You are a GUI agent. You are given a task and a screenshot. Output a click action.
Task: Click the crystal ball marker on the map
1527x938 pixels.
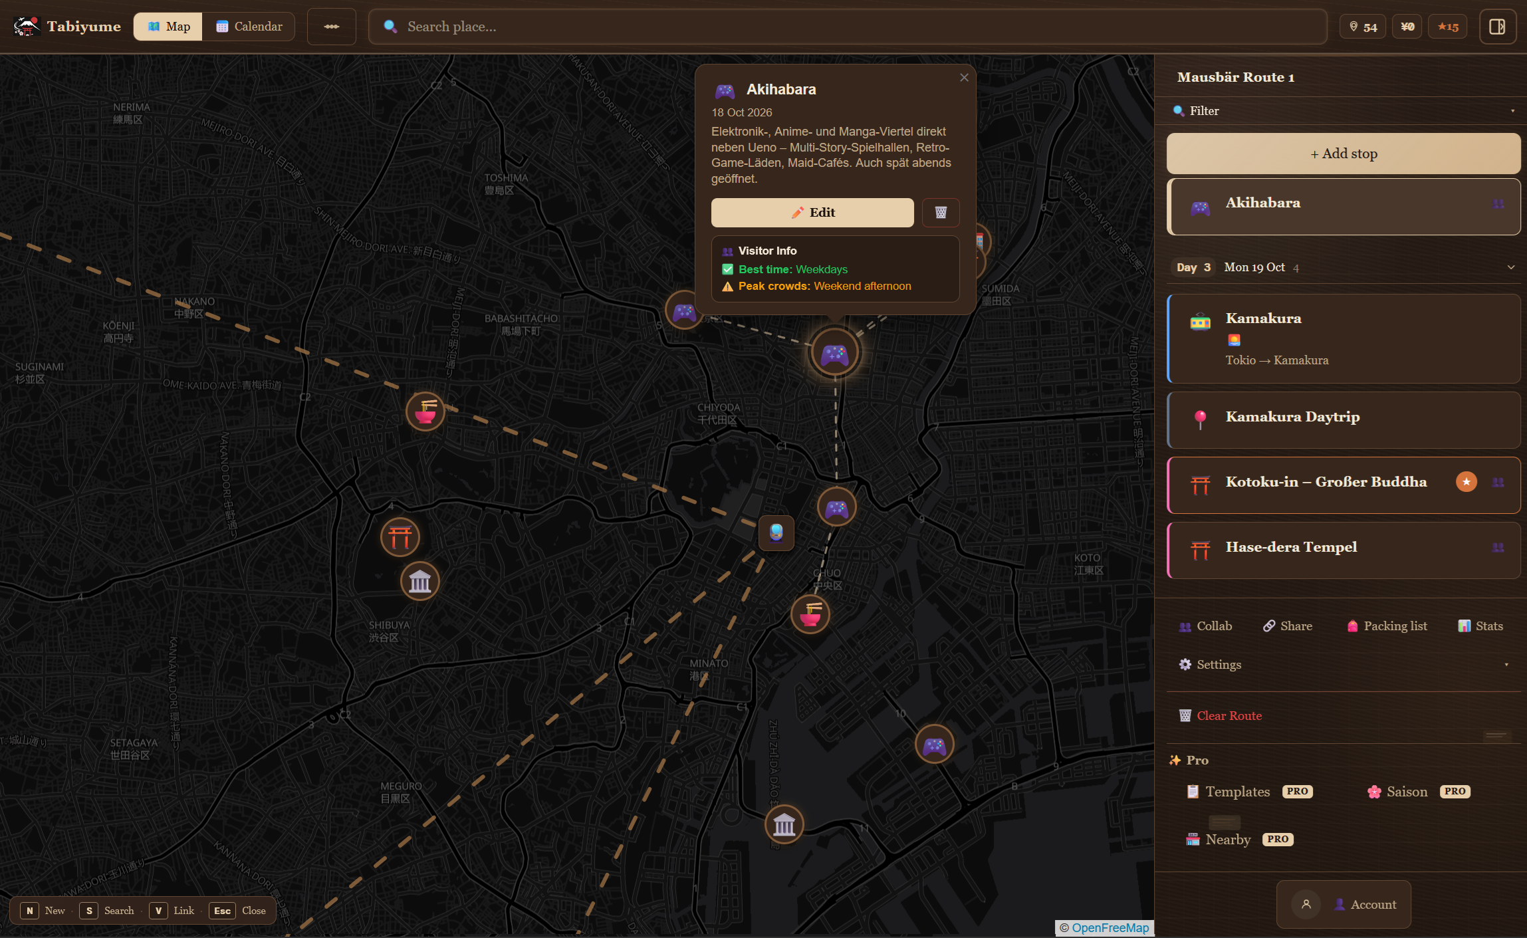(x=776, y=532)
